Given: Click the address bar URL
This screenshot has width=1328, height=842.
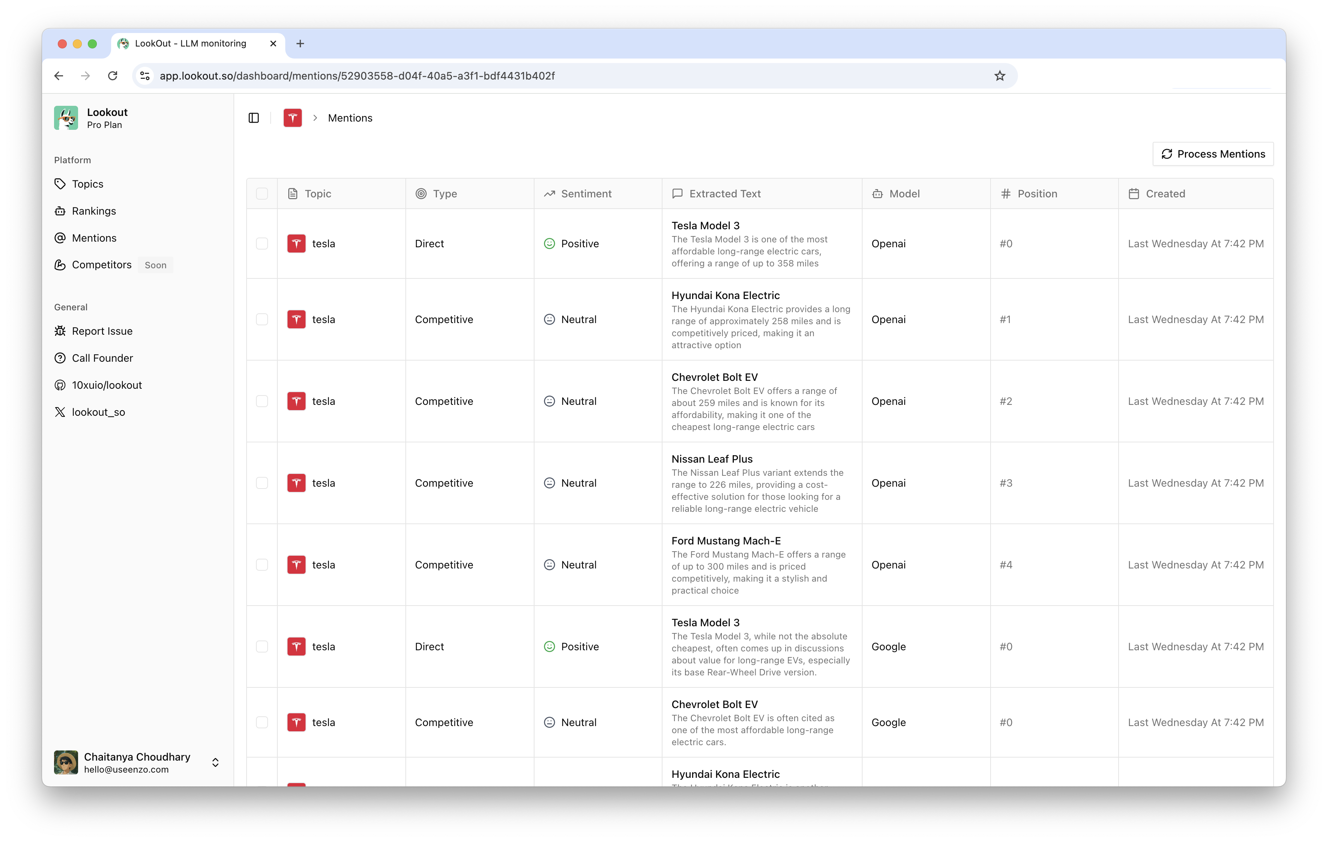Looking at the screenshot, I should pyautogui.click(x=357, y=76).
